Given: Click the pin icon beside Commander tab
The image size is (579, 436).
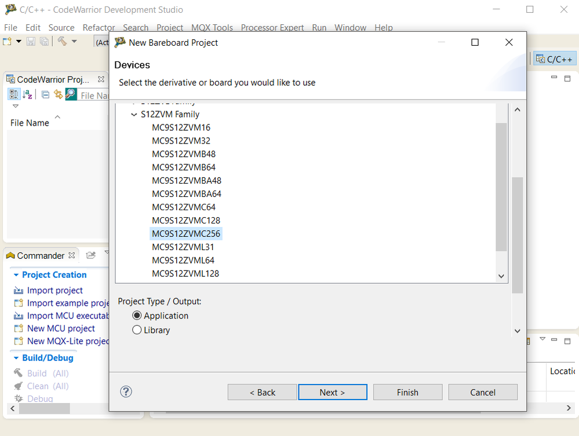Looking at the screenshot, I should 91,255.
